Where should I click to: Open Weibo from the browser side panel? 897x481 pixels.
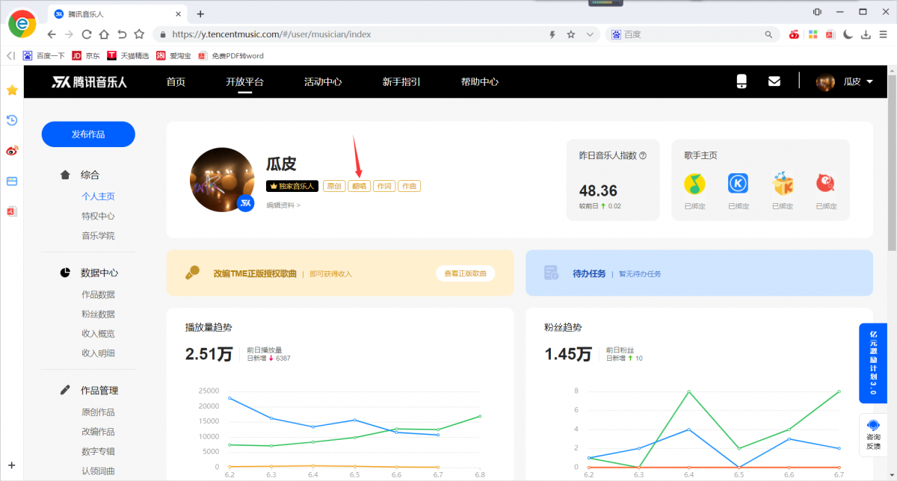(11, 150)
